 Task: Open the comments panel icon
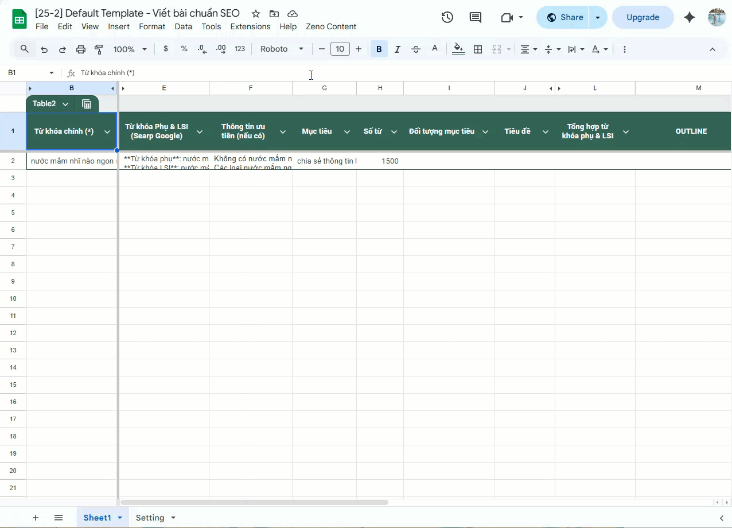click(476, 17)
